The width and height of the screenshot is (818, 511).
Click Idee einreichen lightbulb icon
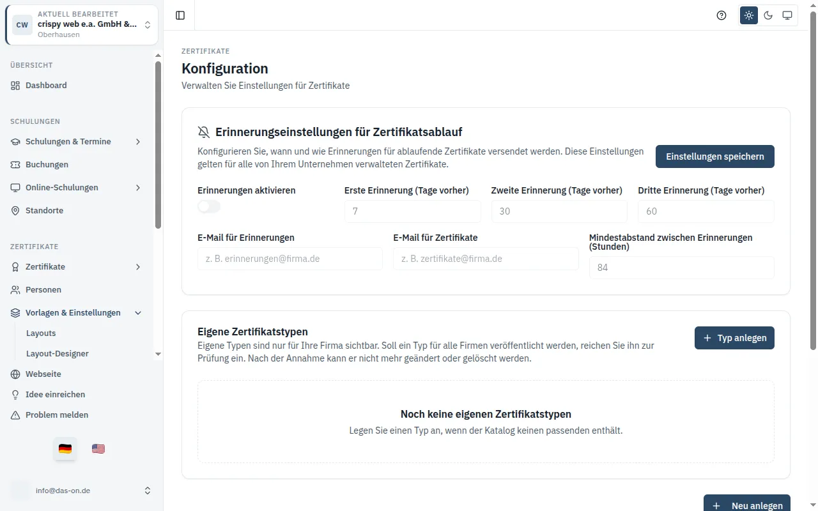[x=15, y=394]
